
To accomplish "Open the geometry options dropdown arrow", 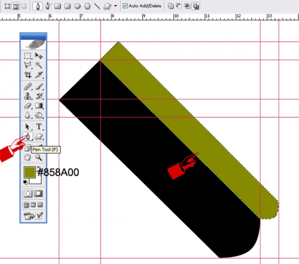I will click(115, 6).
